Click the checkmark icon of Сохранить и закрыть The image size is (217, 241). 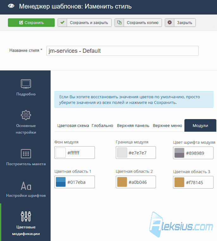pyautogui.click(x=62, y=23)
